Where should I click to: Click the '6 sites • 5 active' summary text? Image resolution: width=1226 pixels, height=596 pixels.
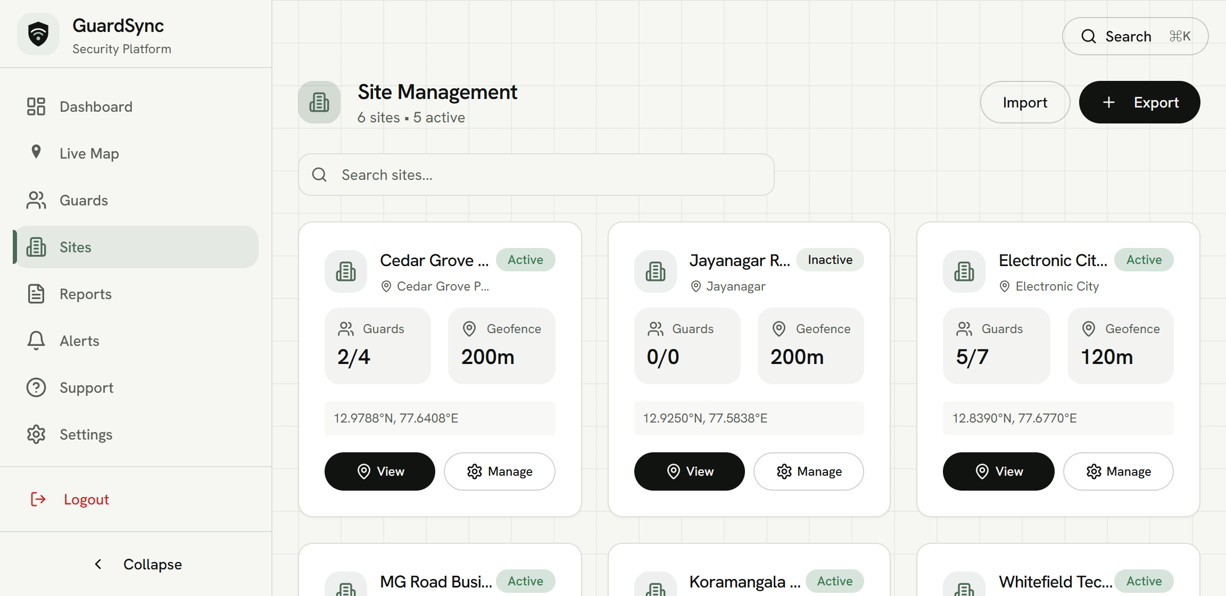pyautogui.click(x=411, y=118)
